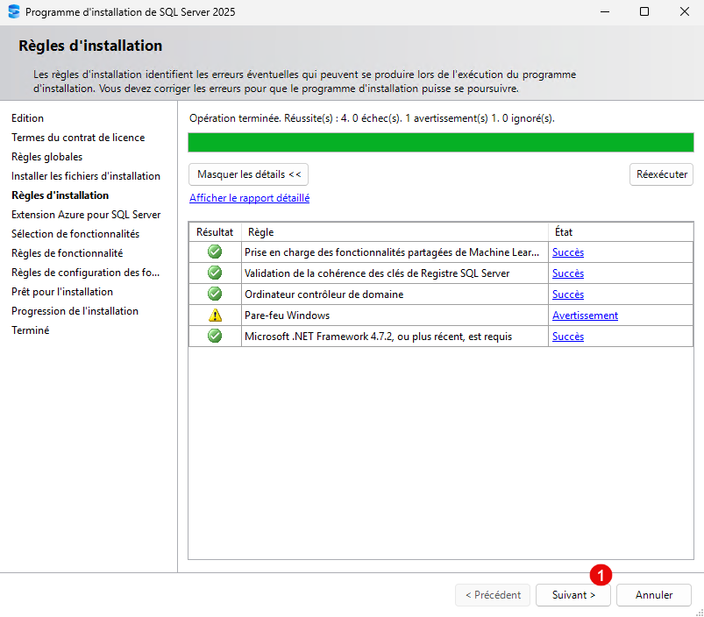
Task: Click the Annuler button
Action: (654, 595)
